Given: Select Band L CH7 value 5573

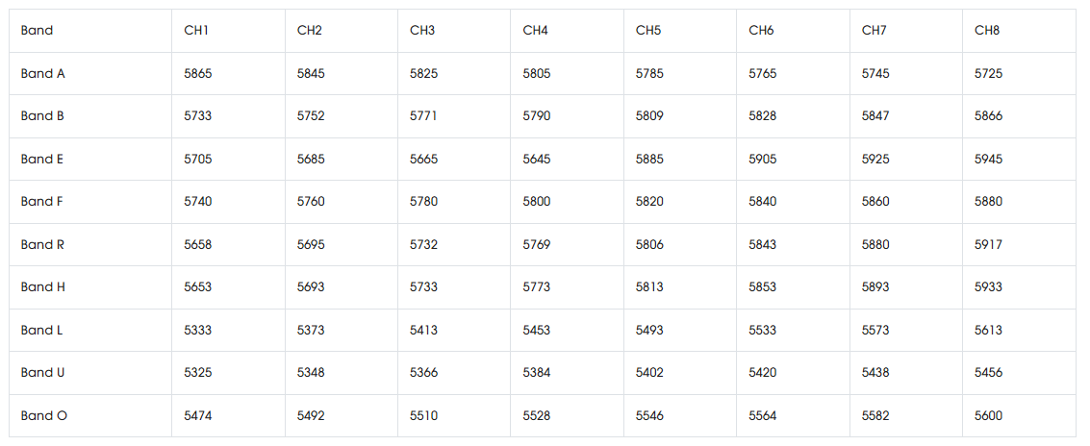Looking at the screenshot, I should pos(875,330).
